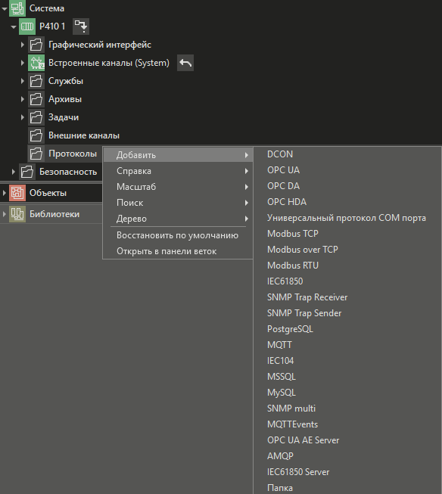
Task: Click the return arrow icon beside Встроенные каналы
Action: pyautogui.click(x=185, y=63)
